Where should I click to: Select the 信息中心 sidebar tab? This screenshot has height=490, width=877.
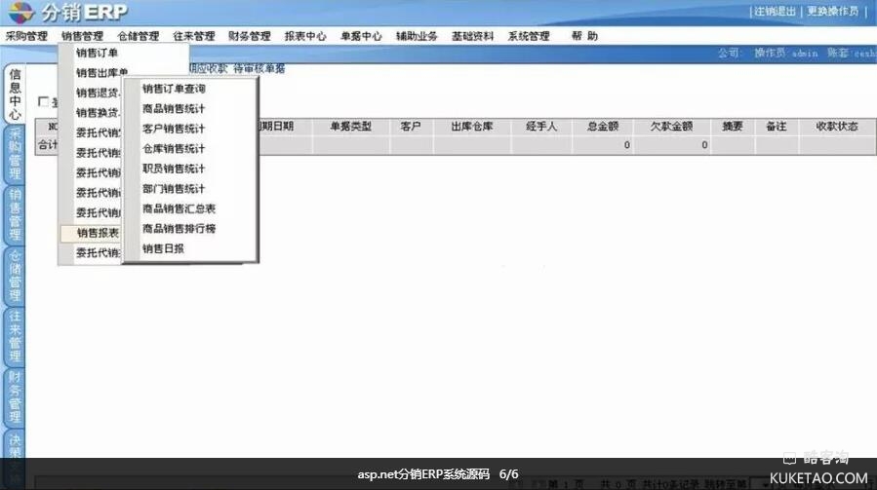pyautogui.click(x=15, y=94)
